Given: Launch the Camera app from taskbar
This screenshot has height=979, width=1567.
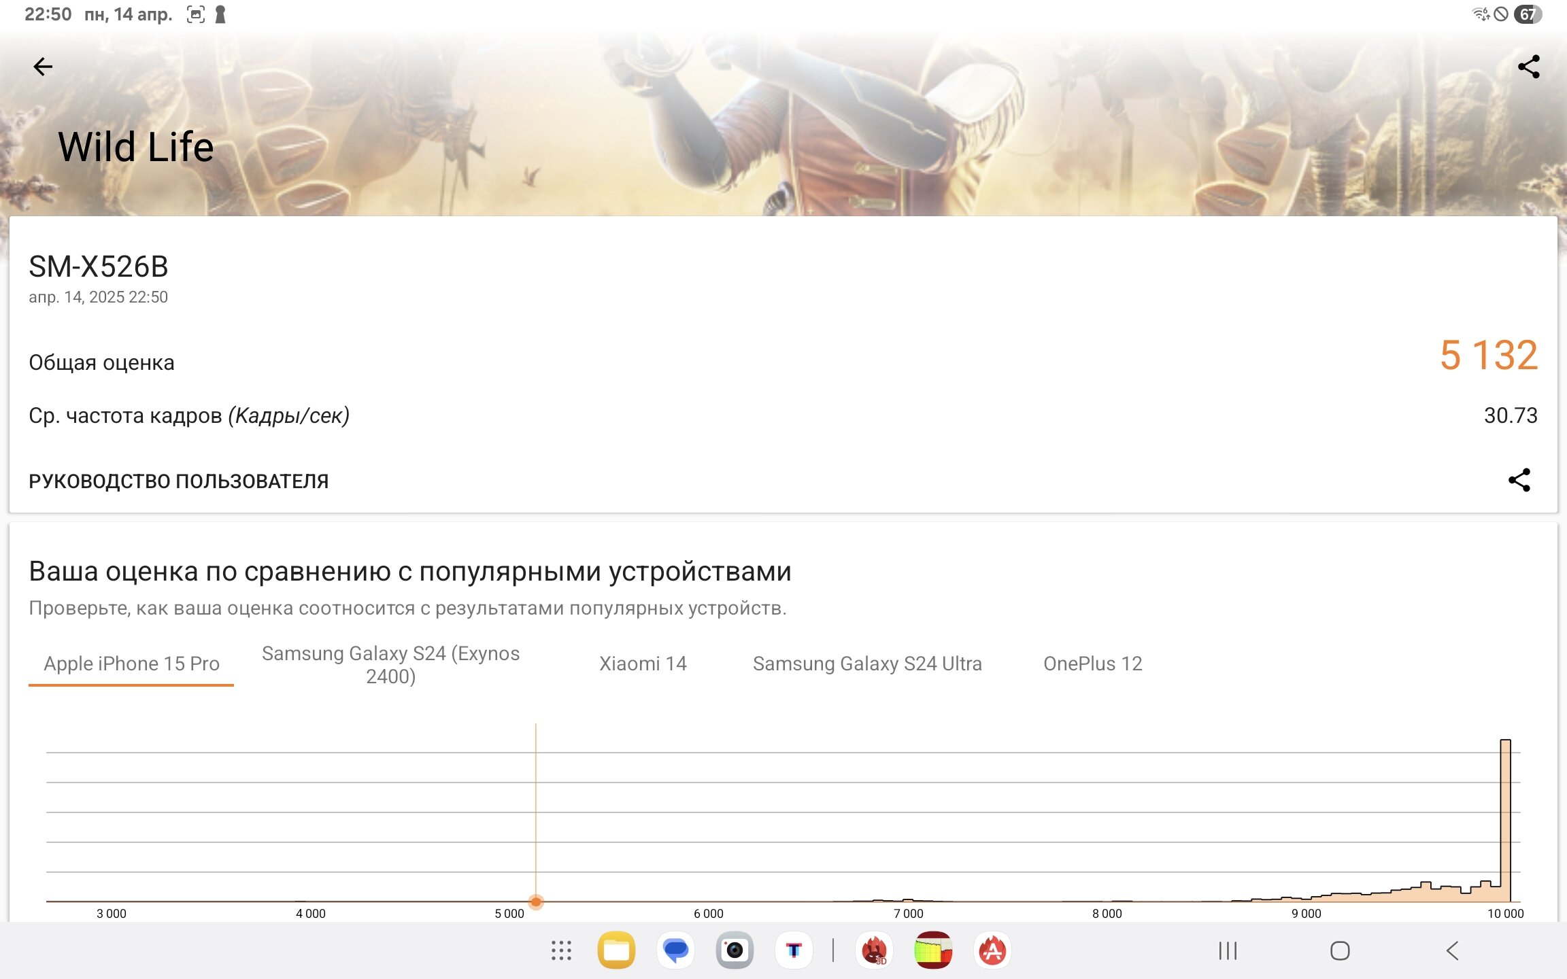Looking at the screenshot, I should [735, 950].
